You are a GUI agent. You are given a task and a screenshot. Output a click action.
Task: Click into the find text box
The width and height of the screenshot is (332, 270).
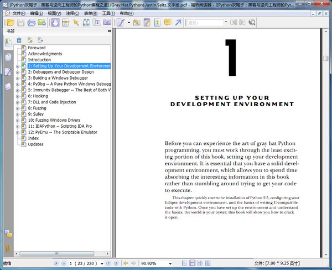[205, 23]
